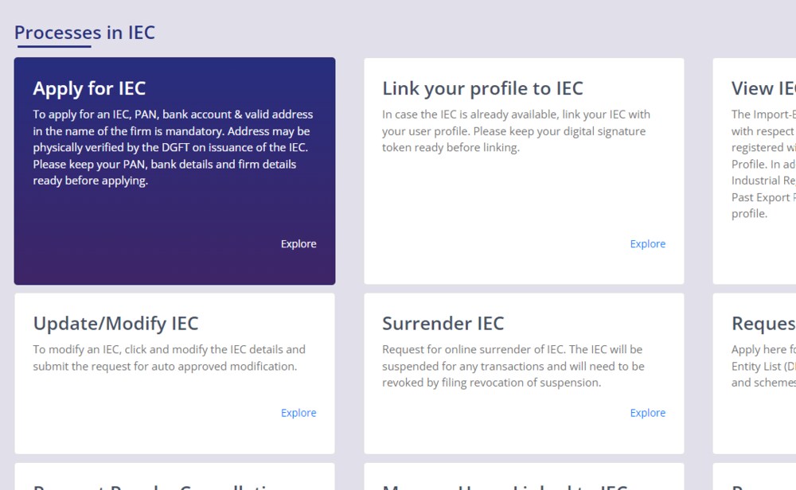Open the cut-off card in the bottom right corner

tap(755, 476)
